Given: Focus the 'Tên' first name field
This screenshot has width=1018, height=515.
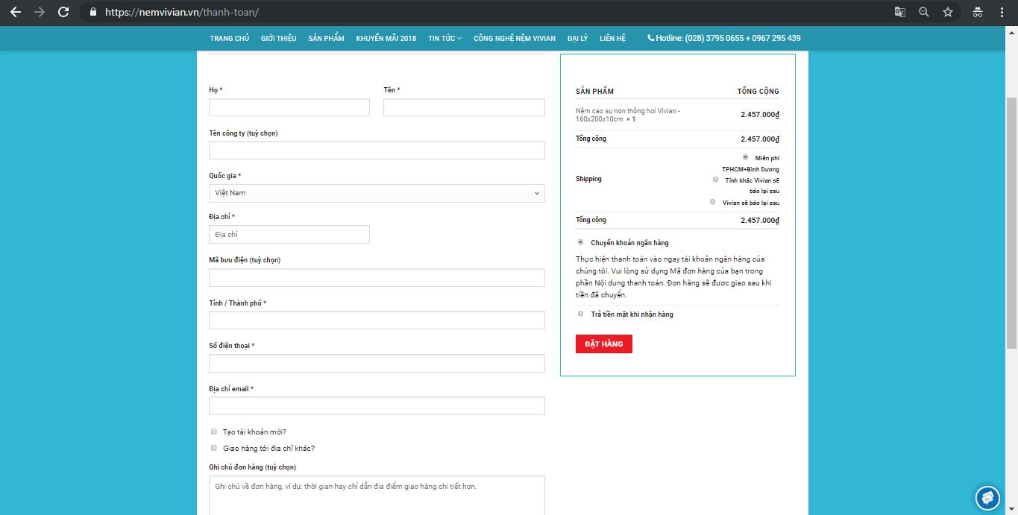Looking at the screenshot, I should click(464, 107).
